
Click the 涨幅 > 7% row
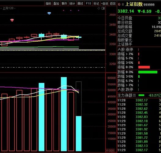point(139,54)
